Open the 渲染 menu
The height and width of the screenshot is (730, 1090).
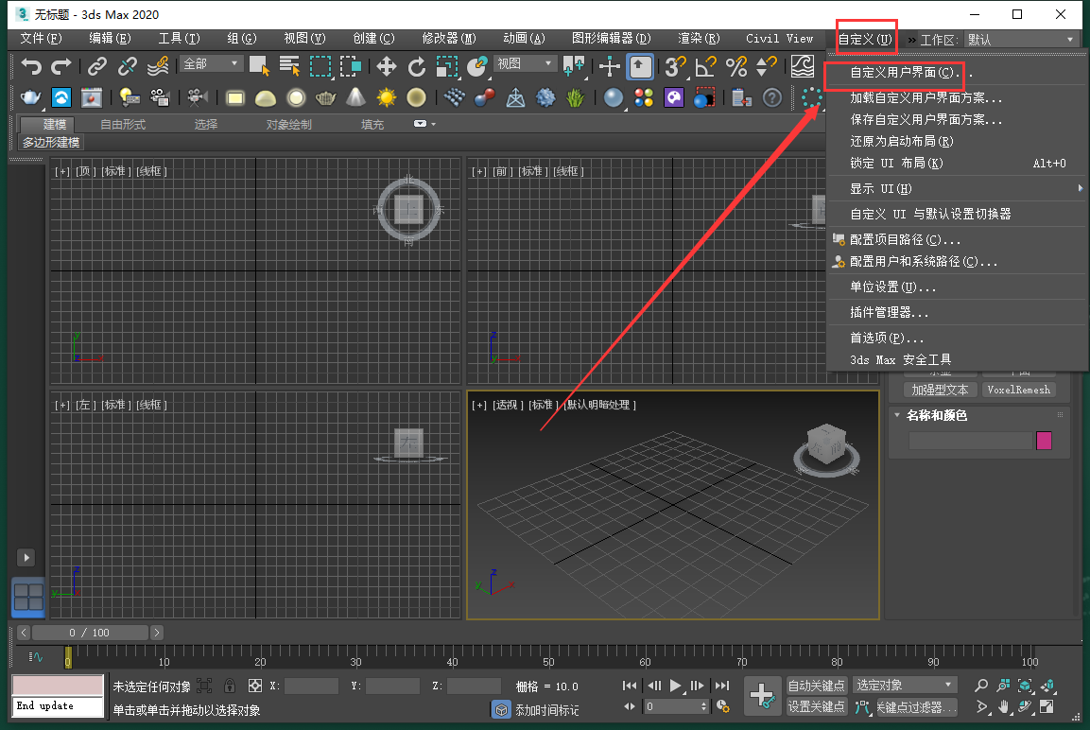pos(699,38)
